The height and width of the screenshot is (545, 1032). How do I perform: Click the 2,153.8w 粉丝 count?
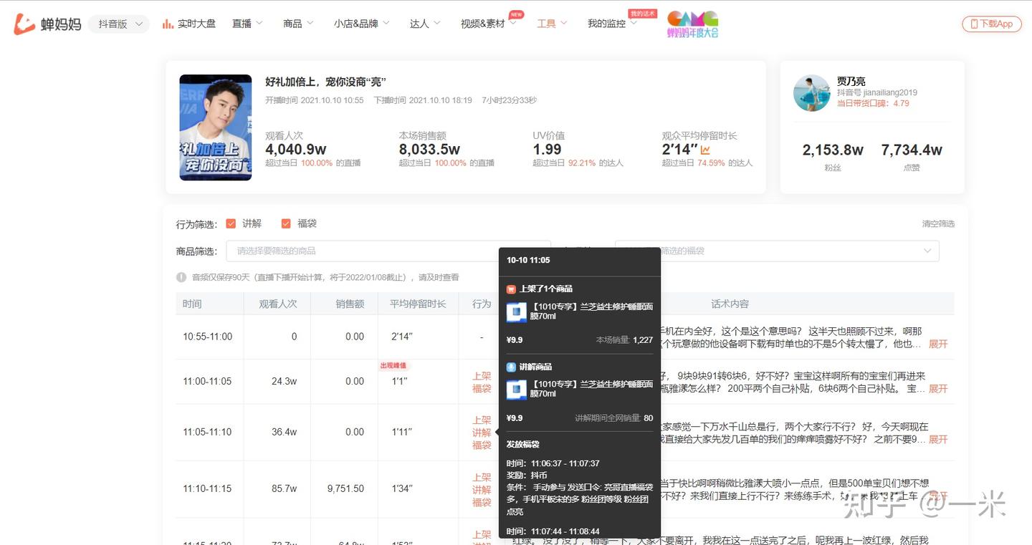point(833,150)
